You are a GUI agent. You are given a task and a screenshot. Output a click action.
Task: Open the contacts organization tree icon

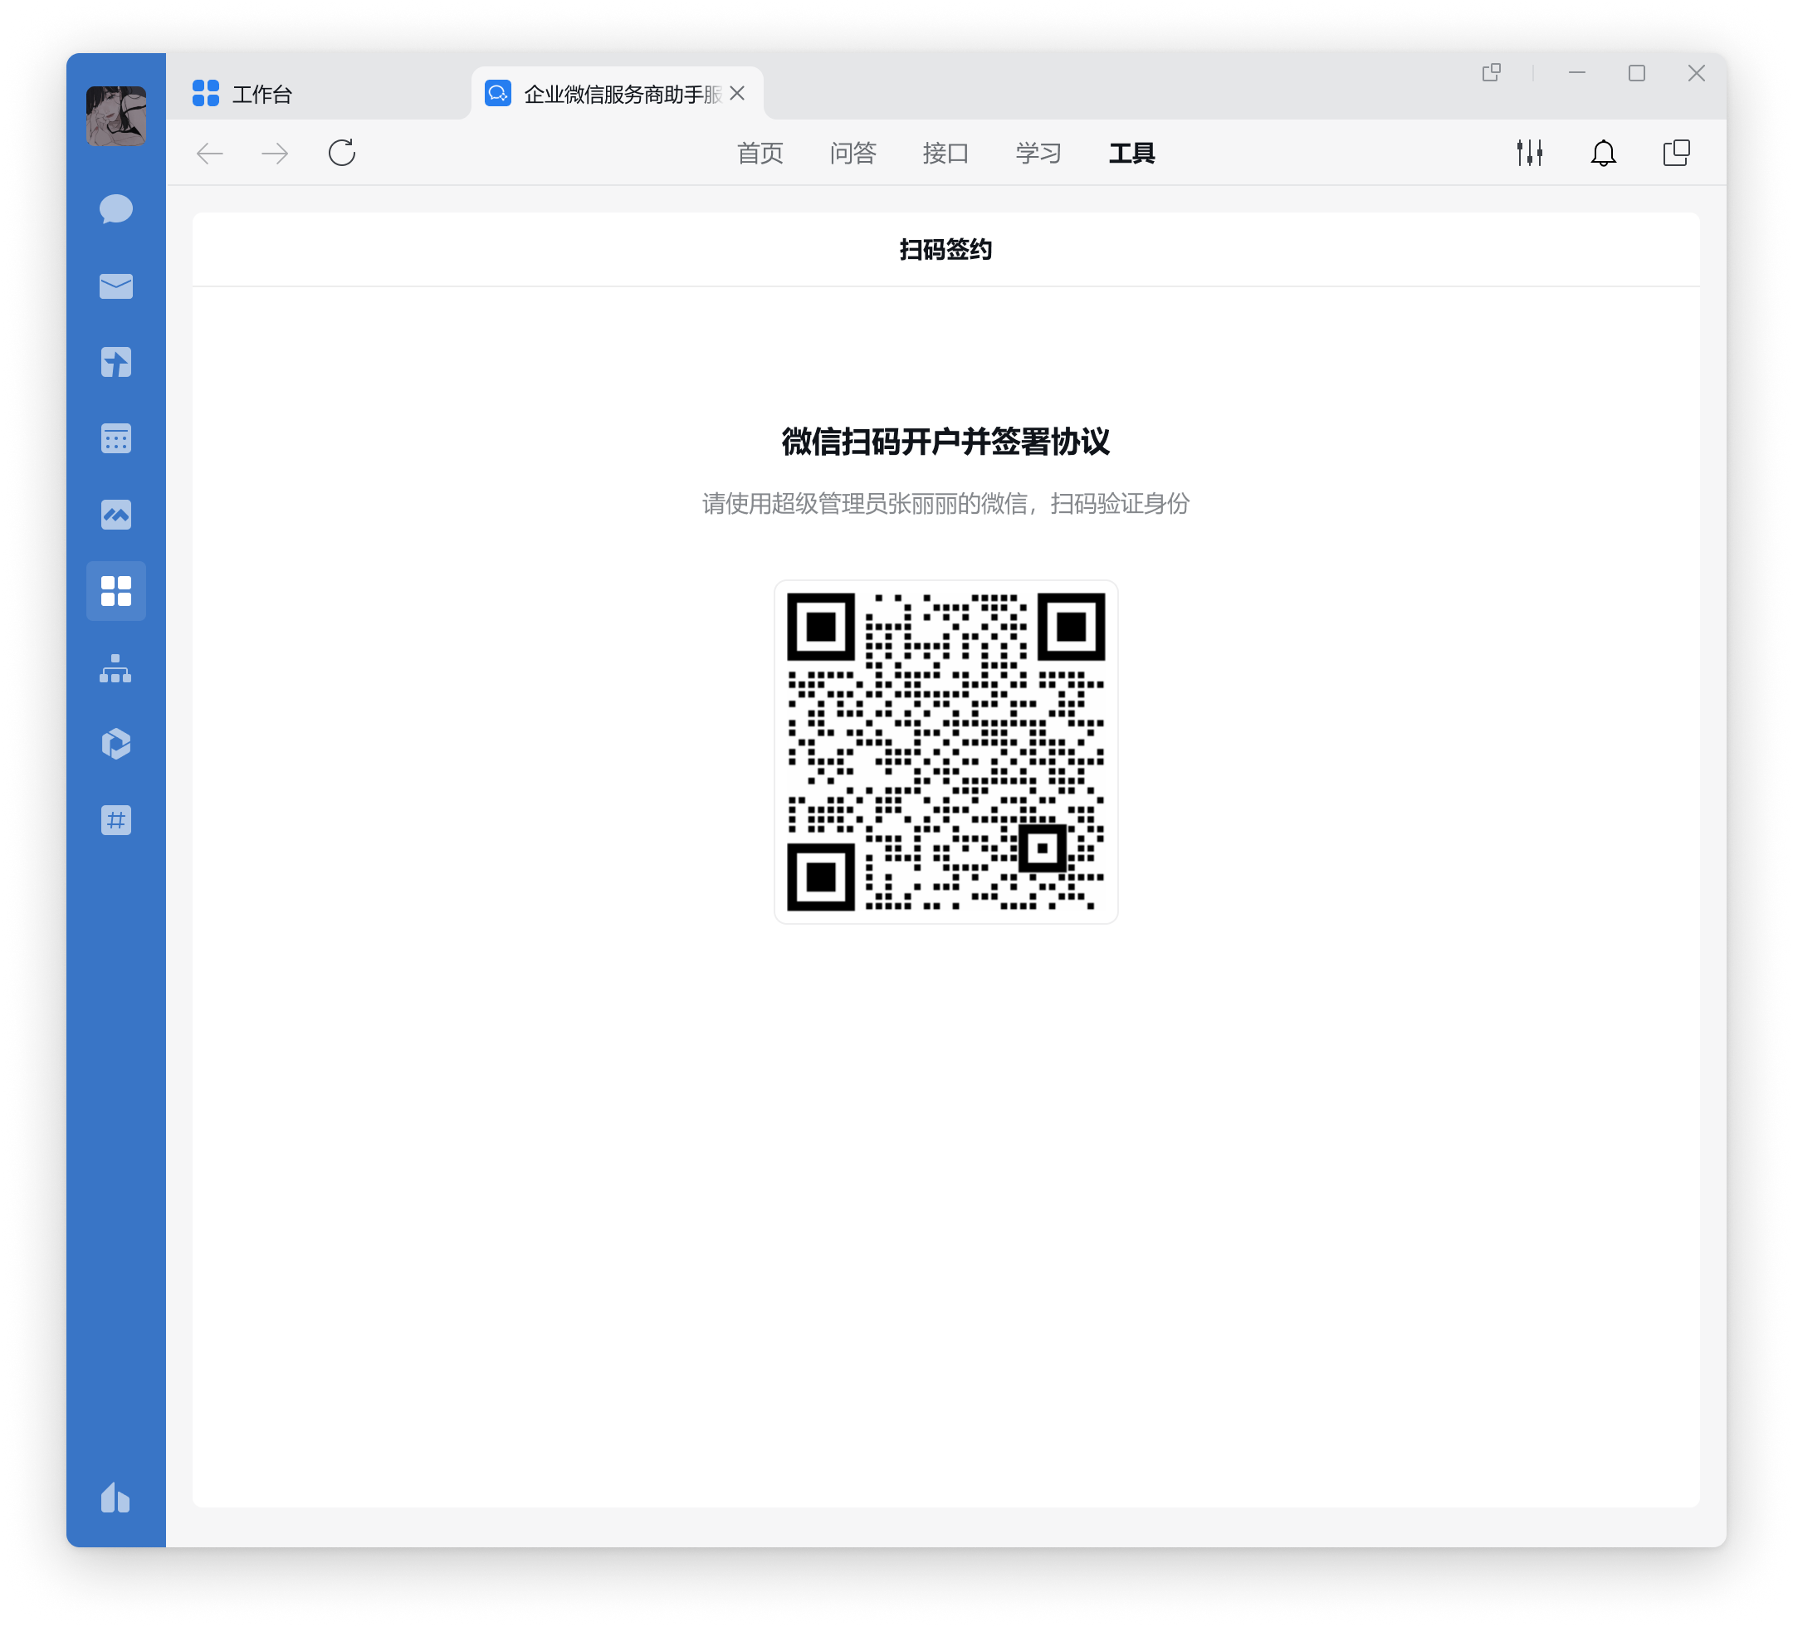pyautogui.click(x=115, y=668)
